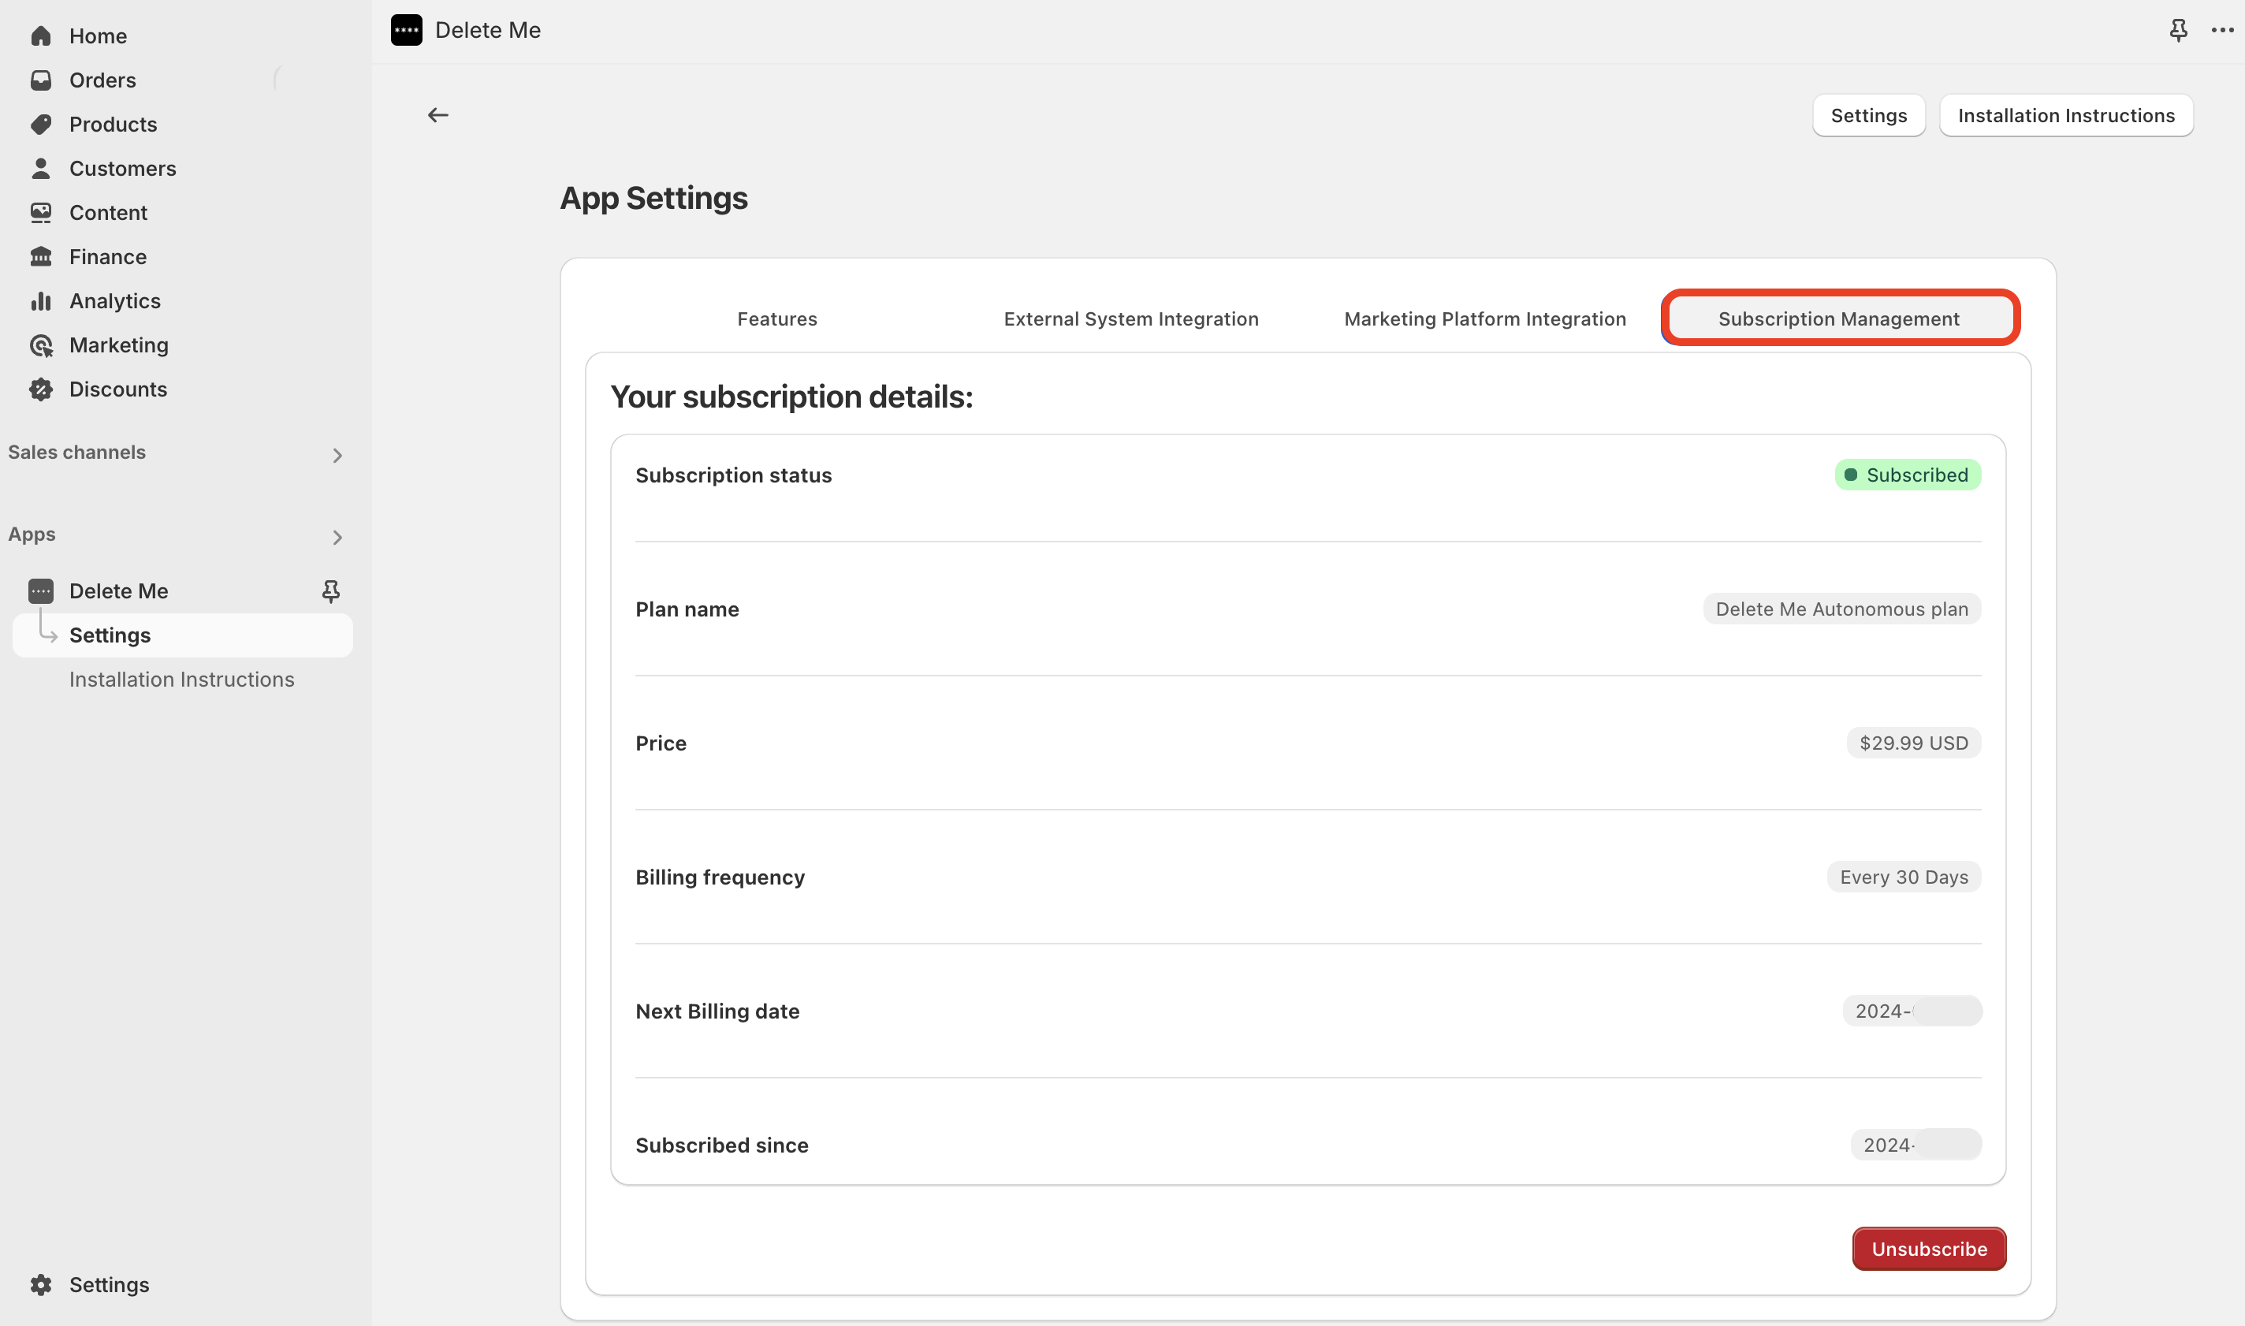Click the Products tag icon
2245x1326 pixels.
(40, 125)
